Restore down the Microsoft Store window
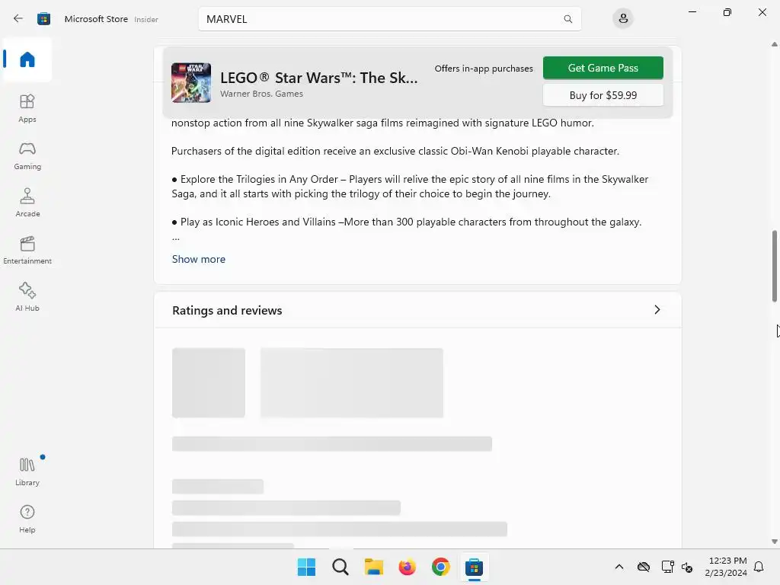The height and width of the screenshot is (585, 780). (x=727, y=12)
